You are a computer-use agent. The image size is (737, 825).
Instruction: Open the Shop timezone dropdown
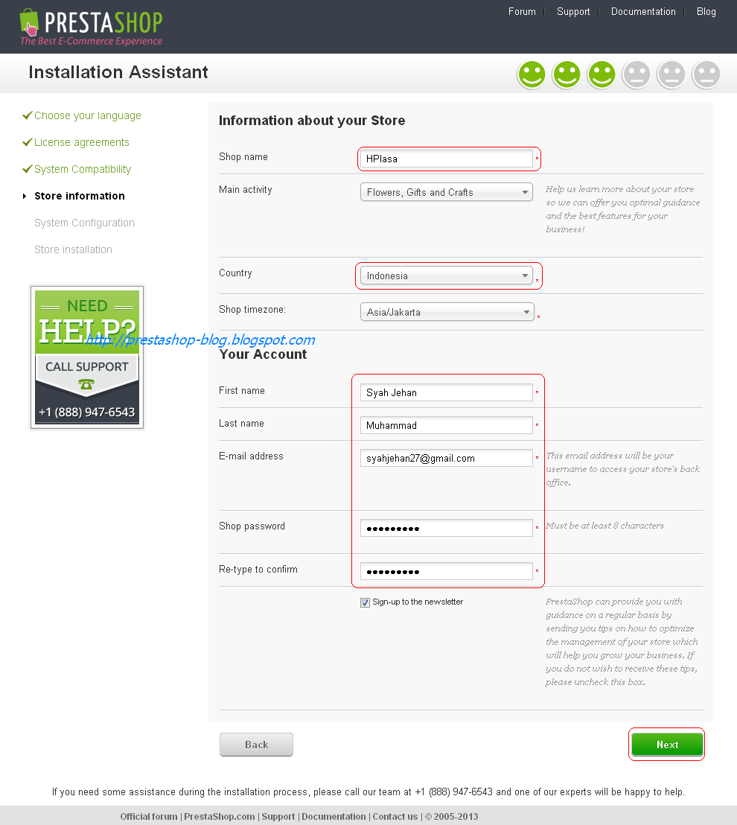tap(447, 312)
